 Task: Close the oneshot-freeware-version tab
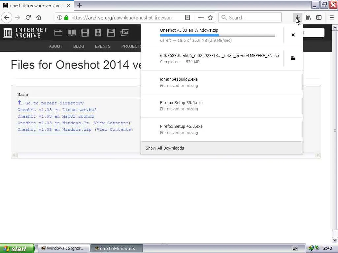68,6
